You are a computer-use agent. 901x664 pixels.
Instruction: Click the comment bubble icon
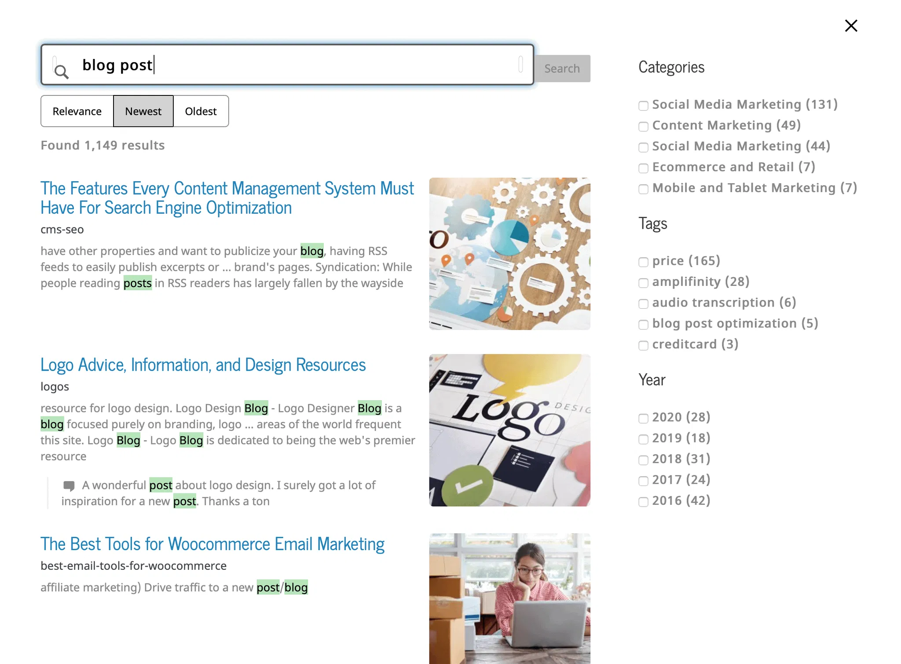click(x=69, y=485)
